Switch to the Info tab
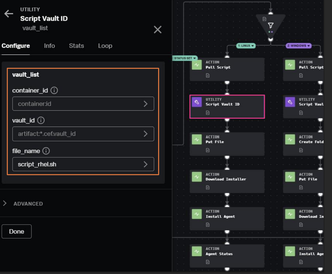Viewport: 332px width, 274px height. coord(49,46)
